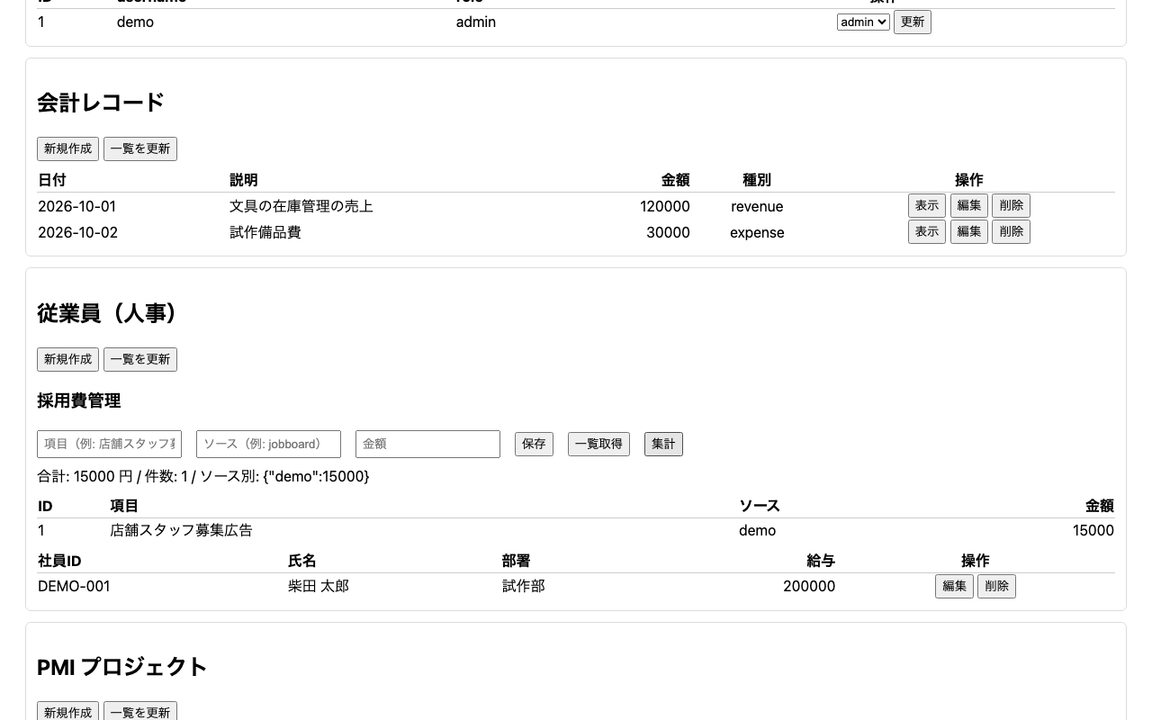Delete the 試作備品費 record

(x=1012, y=232)
